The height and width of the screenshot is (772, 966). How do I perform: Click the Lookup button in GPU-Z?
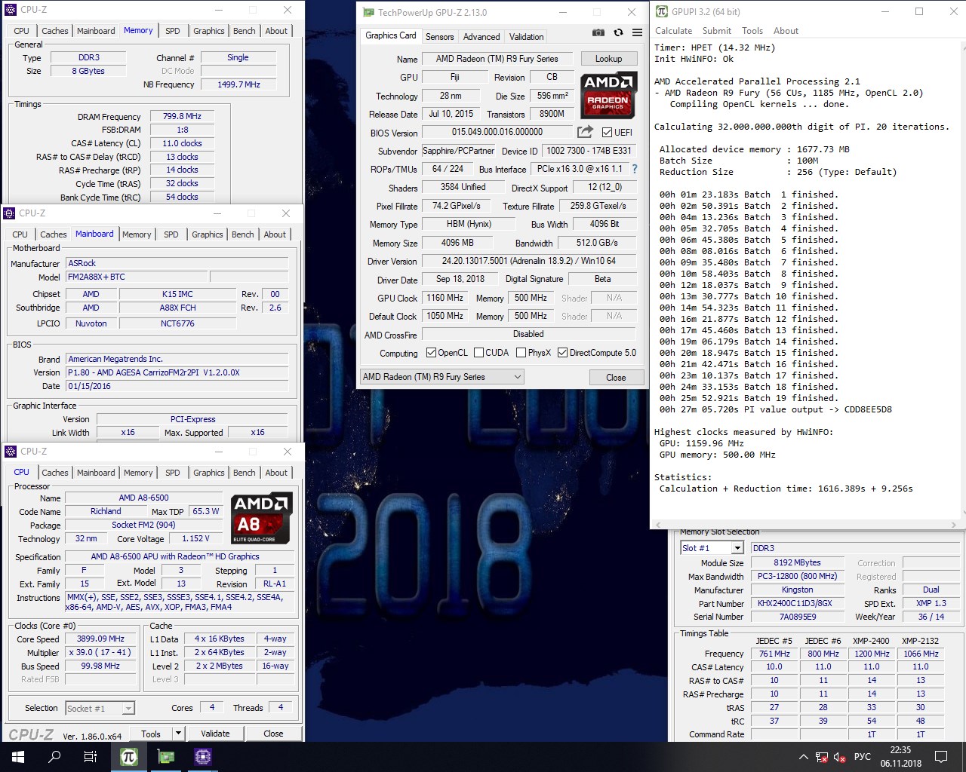pyautogui.click(x=609, y=59)
